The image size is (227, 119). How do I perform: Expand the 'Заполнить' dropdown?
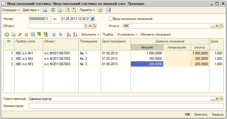[90, 34]
